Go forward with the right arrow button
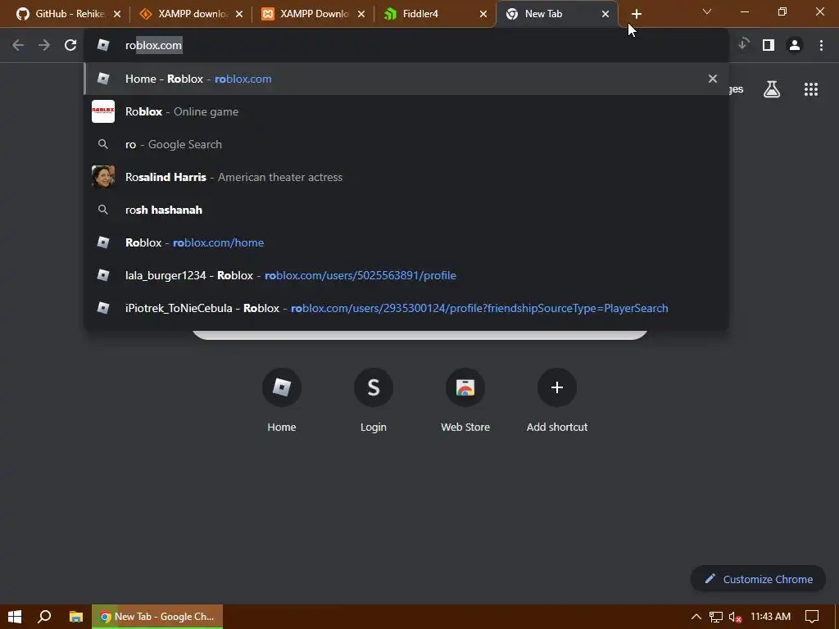 click(x=44, y=46)
